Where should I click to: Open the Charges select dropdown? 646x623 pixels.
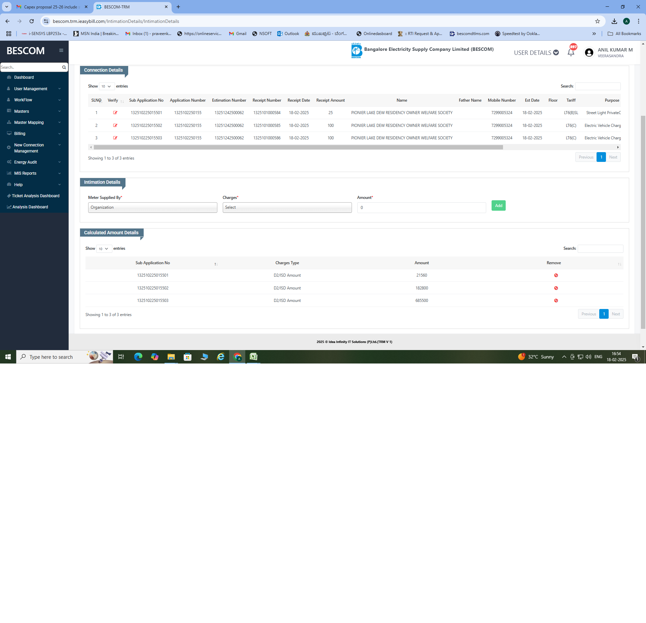point(287,207)
